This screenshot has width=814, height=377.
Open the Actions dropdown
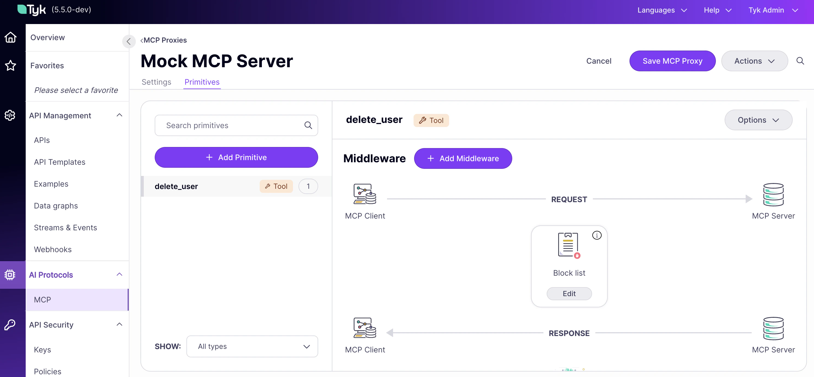[x=754, y=61]
